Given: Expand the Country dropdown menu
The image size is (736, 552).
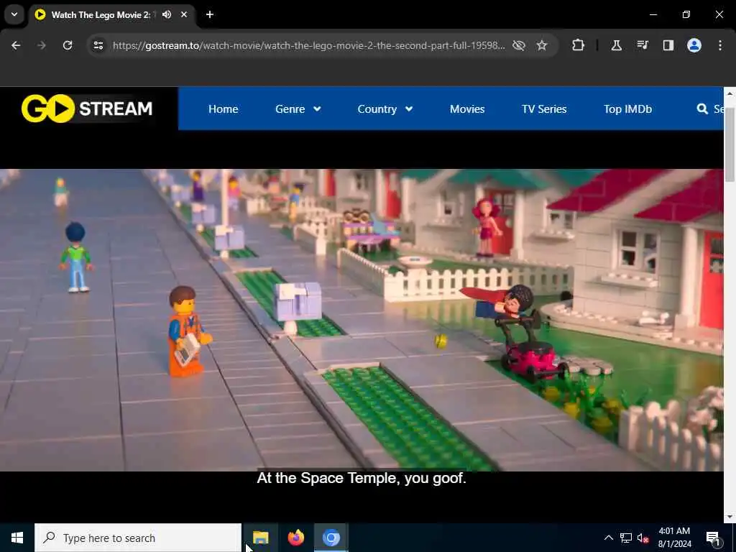Looking at the screenshot, I should 385,109.
